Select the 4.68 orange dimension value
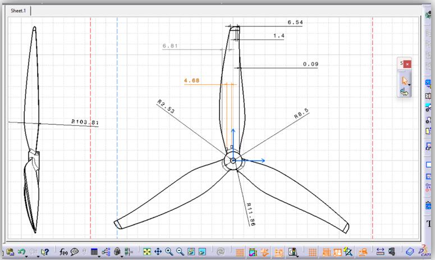This screenshot has height=260, width=435. (192, 80)
